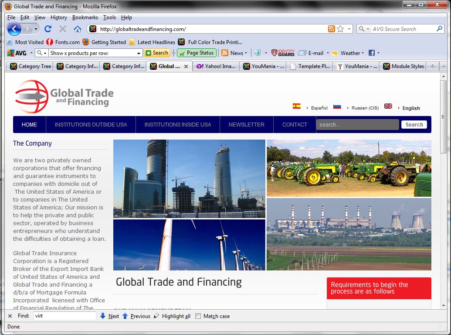Open the List all tabs dropdown
This screenshot has width=451, height=335.
[444, 66]
